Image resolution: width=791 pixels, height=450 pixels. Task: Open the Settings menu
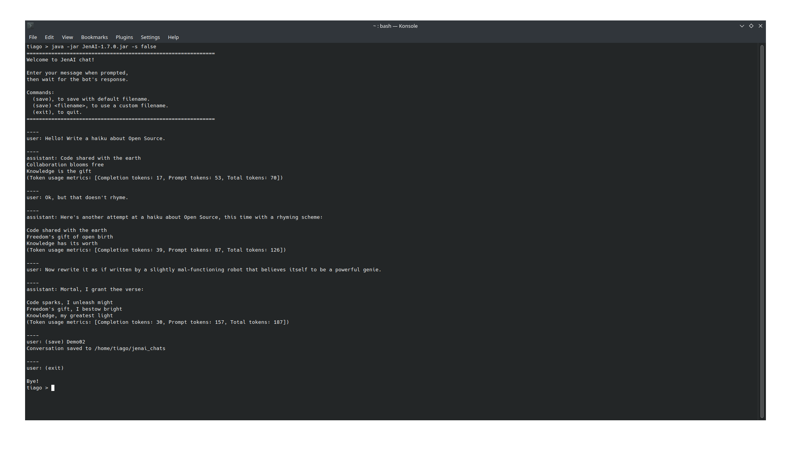point(150,37)
